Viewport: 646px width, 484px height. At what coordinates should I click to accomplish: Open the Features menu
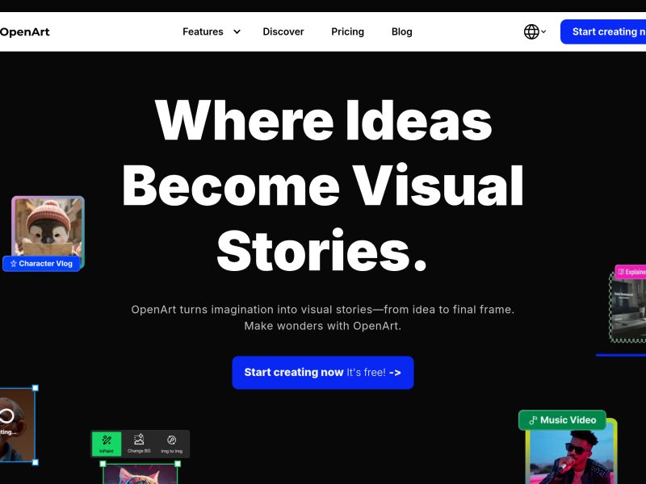click(203, 32)
